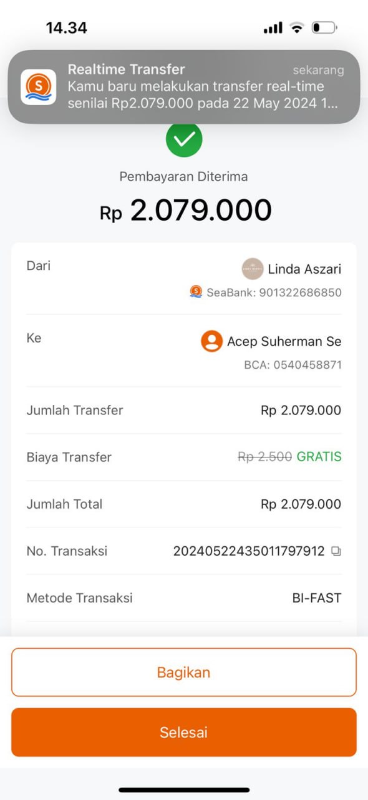Tap the BI-FAST transaction method value
This screenshot has width=368, height=800.
tap(317, 598)
